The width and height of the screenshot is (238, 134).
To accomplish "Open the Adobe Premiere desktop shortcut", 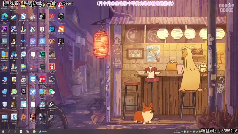I will coord(5,31).
